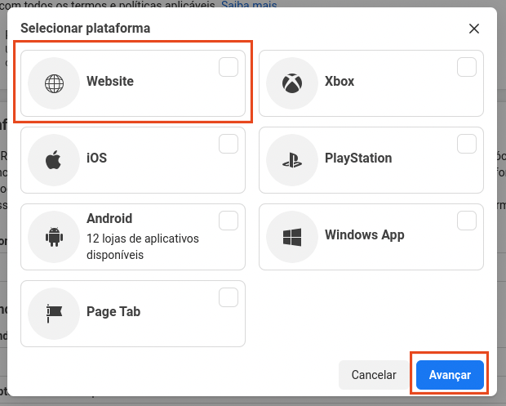Click the PlayStation logo icon
The width and height of the screenshot is (506, 406).
pyautogui.click(x=292, y=160)
